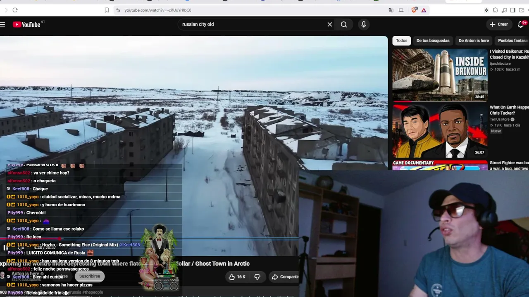Open the Game Documentary video thumbnail
Image resolution: width=529 pixels, height=297 pixels.
[440, 165]
